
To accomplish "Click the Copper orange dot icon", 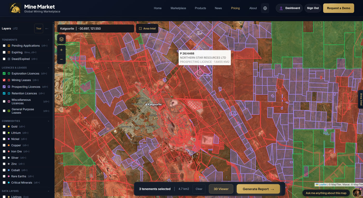I will pyautogui.click(x=9, y=145).
